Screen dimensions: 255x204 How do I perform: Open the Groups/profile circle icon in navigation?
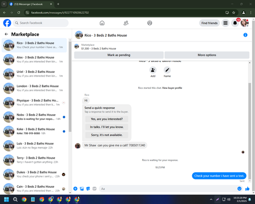[x=149, y=23]
